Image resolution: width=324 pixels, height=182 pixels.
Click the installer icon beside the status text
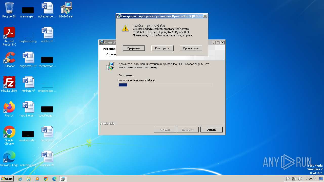pos(110,66)
